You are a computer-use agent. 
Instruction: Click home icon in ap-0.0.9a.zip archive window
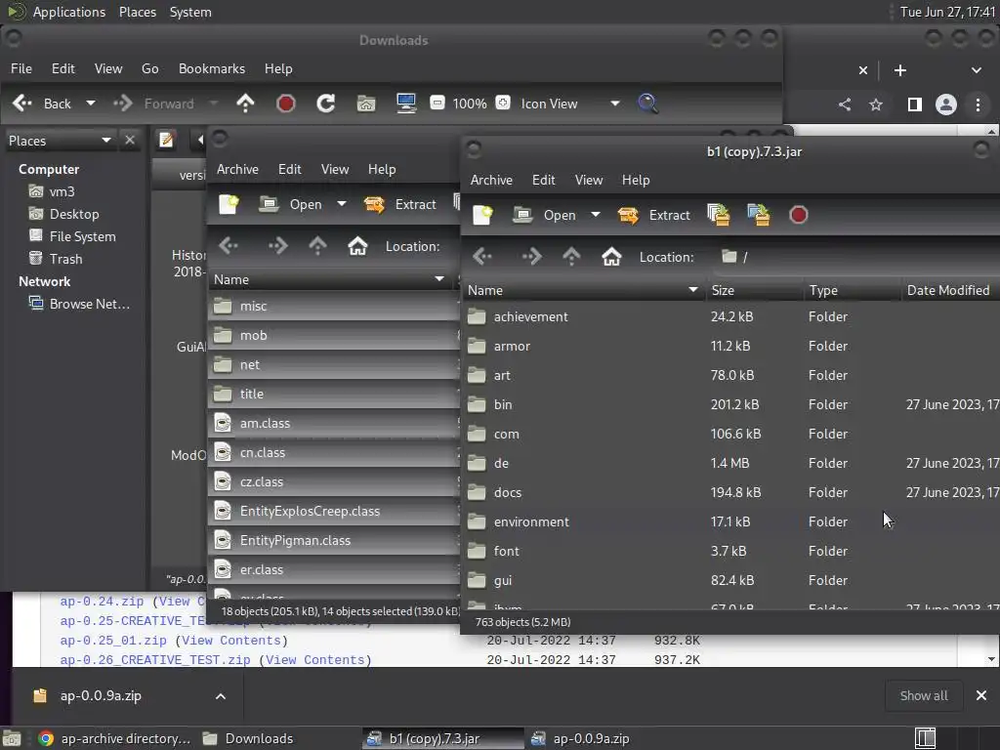pos(357,246)
